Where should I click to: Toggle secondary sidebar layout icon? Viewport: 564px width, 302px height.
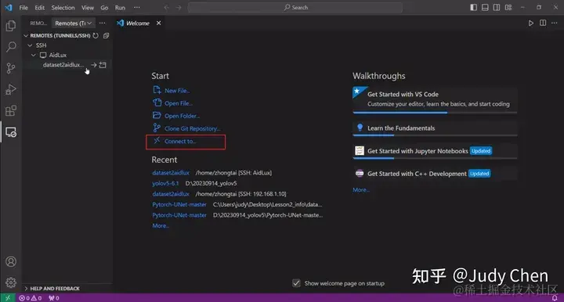click(497, 7)
